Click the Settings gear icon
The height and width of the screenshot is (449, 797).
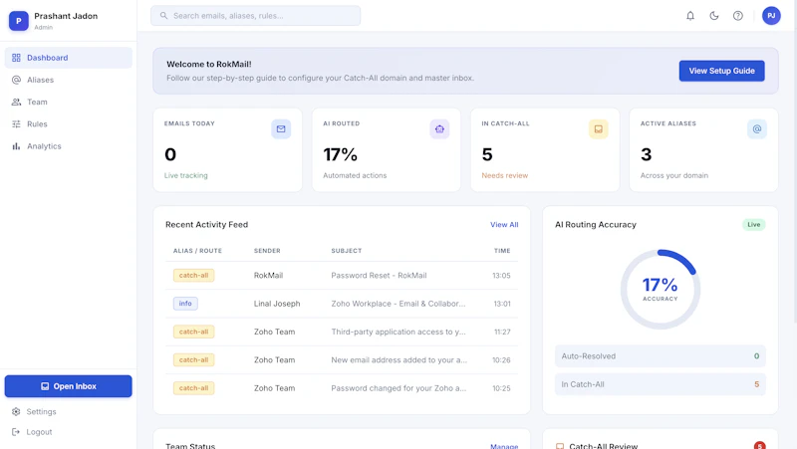(x=16, y=412)
